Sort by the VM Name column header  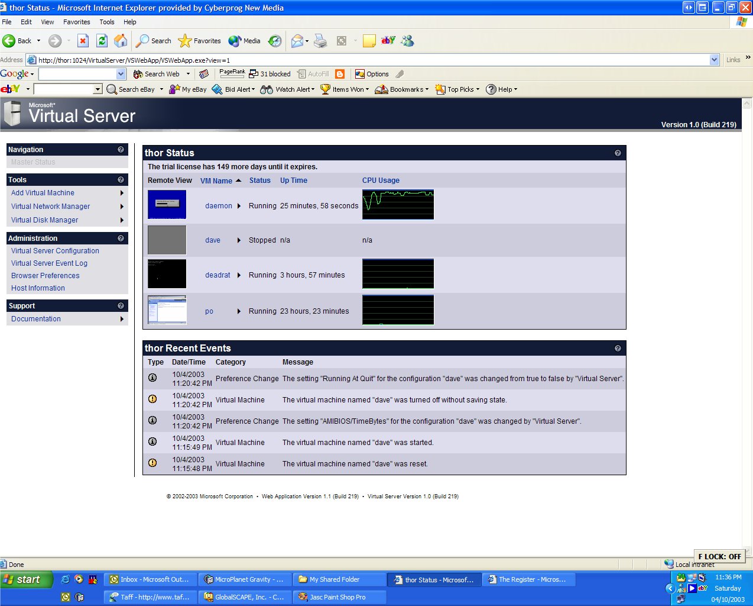[x=216, y=181]
